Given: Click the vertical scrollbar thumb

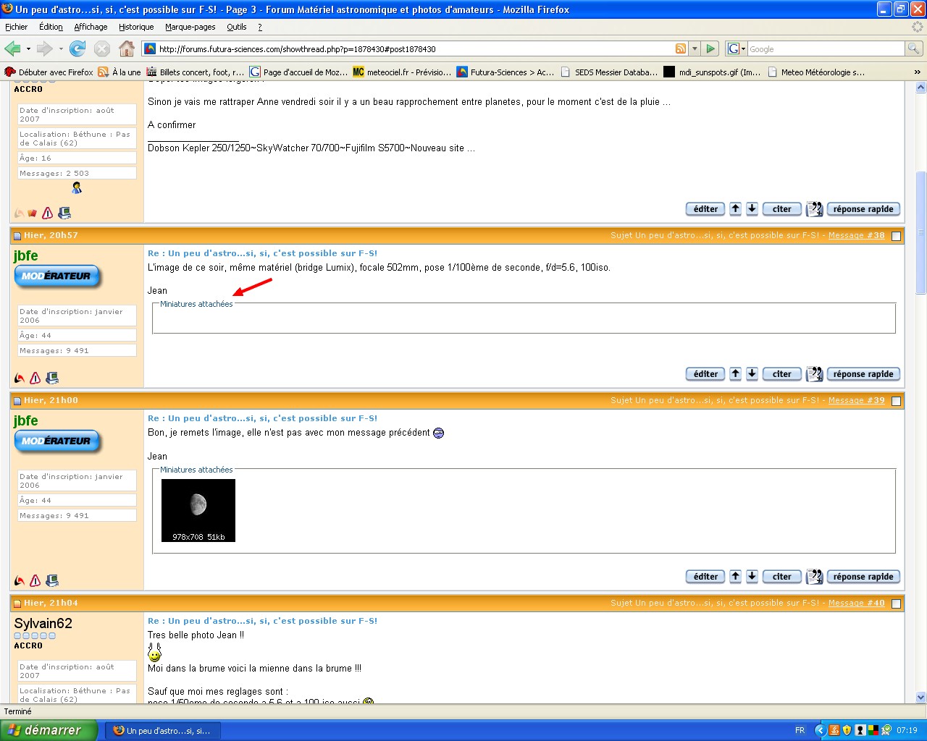Looking at the screenshot, I should (920, 232).
